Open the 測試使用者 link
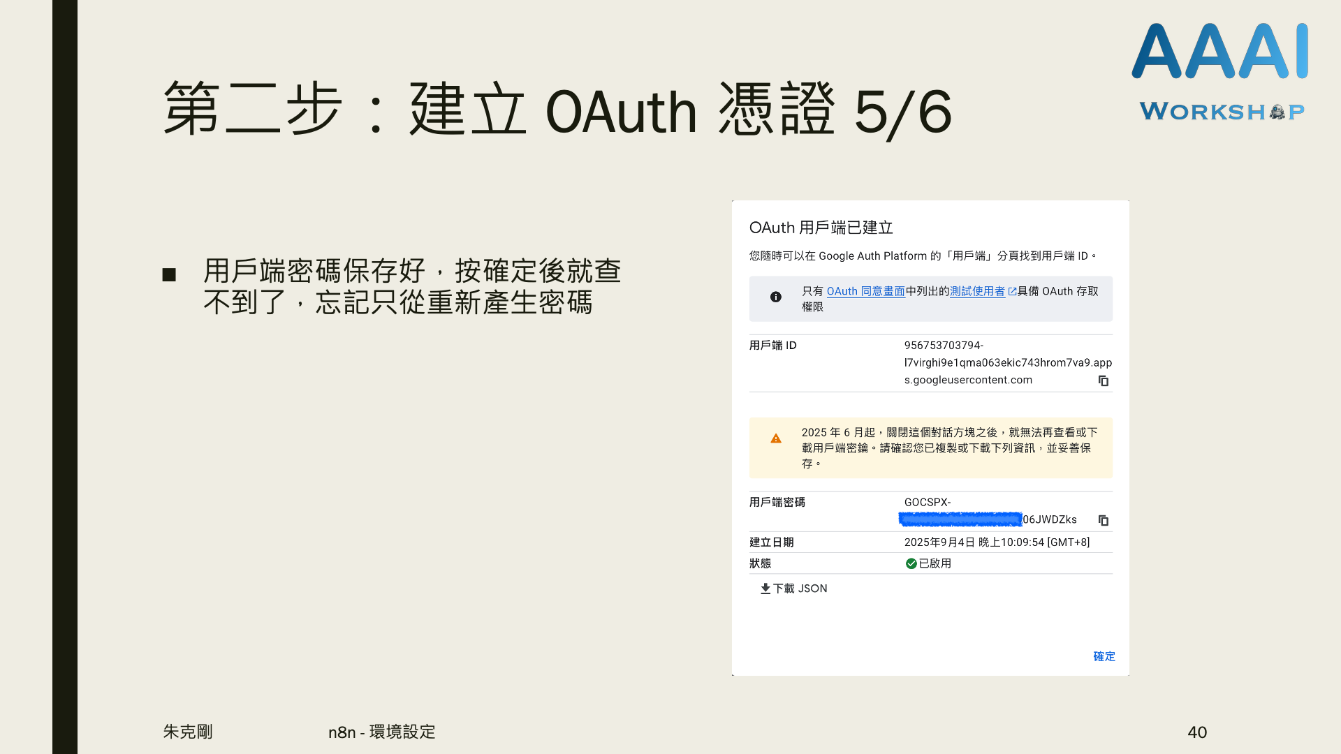The height and width of the screenshot is (754, 1341). (x=977, y=291)
